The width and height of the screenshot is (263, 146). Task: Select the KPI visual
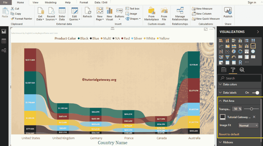click(253, 57)
